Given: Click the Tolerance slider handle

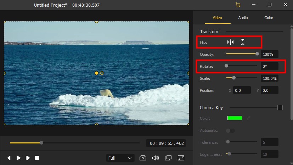Looking at the screenshot, I should [228, 142].
